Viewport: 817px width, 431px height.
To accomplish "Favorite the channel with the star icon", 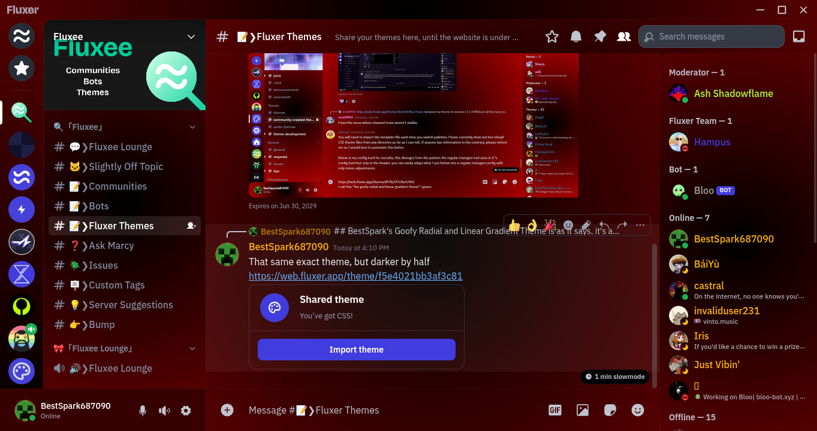I will point(552,37).
